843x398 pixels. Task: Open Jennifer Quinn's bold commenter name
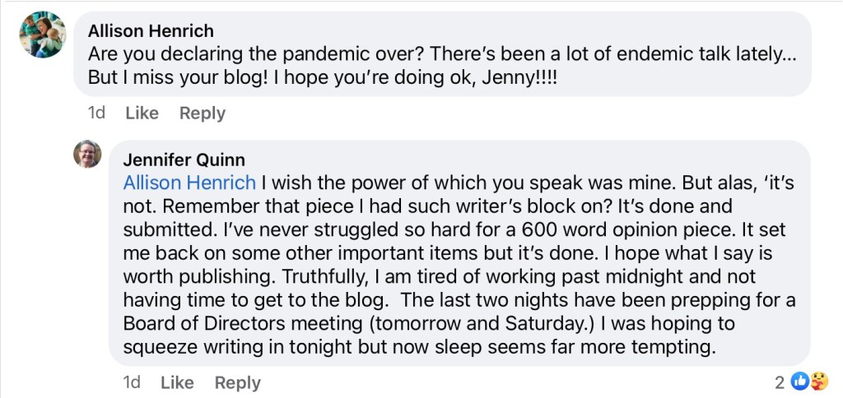[x=184, y=160]
